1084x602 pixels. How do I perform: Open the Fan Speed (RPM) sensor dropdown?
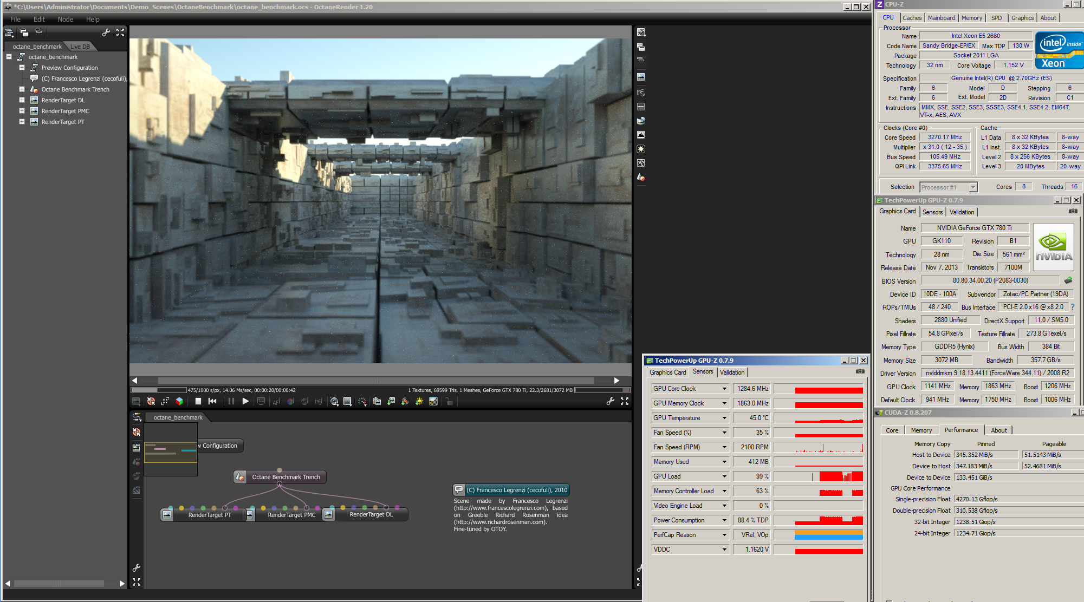[724, 447]
